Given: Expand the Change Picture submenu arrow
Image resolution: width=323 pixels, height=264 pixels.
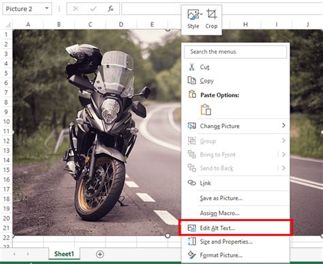Looking at the screenshot, I should pos(283,125).
